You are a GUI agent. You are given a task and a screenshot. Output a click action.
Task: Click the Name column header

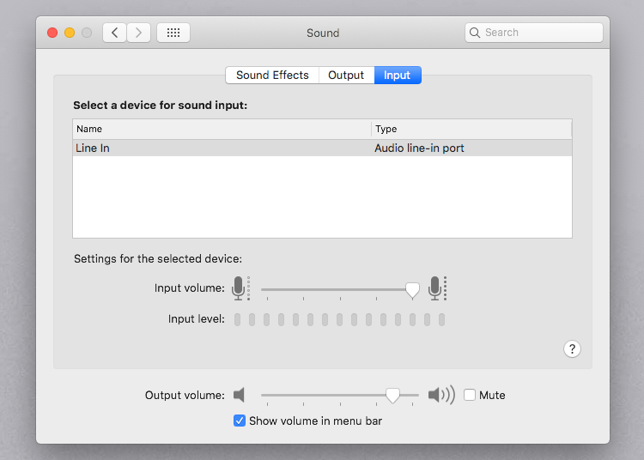click(x=222, y=129)
